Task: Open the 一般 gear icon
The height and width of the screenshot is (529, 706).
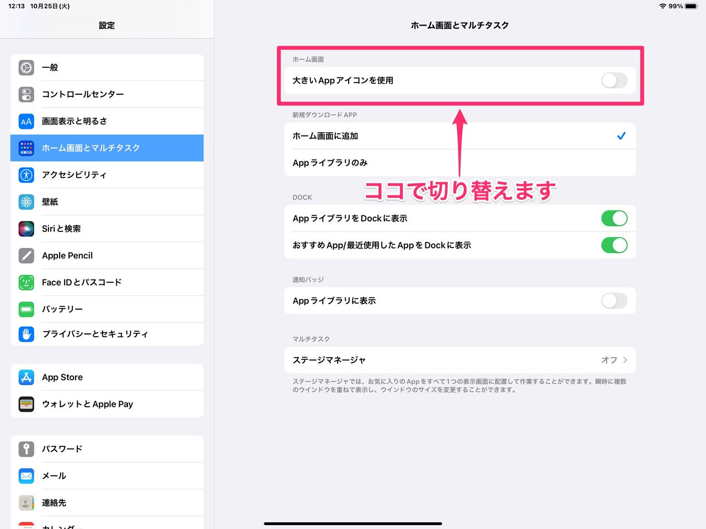Action: coord(26,68)
